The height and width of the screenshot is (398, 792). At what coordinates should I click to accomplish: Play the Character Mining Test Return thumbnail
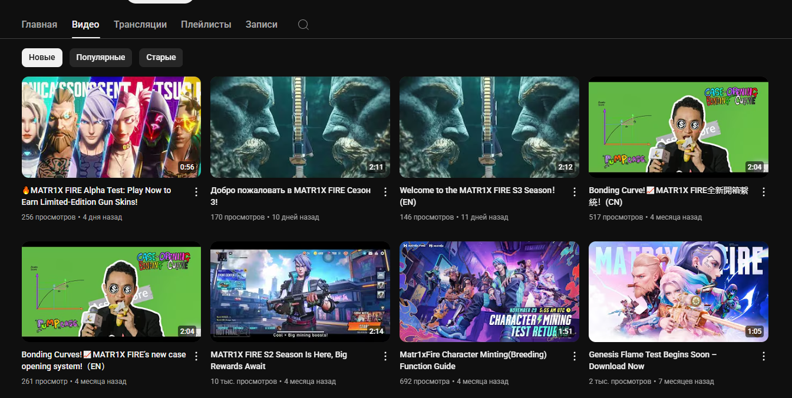pos(490,291)
